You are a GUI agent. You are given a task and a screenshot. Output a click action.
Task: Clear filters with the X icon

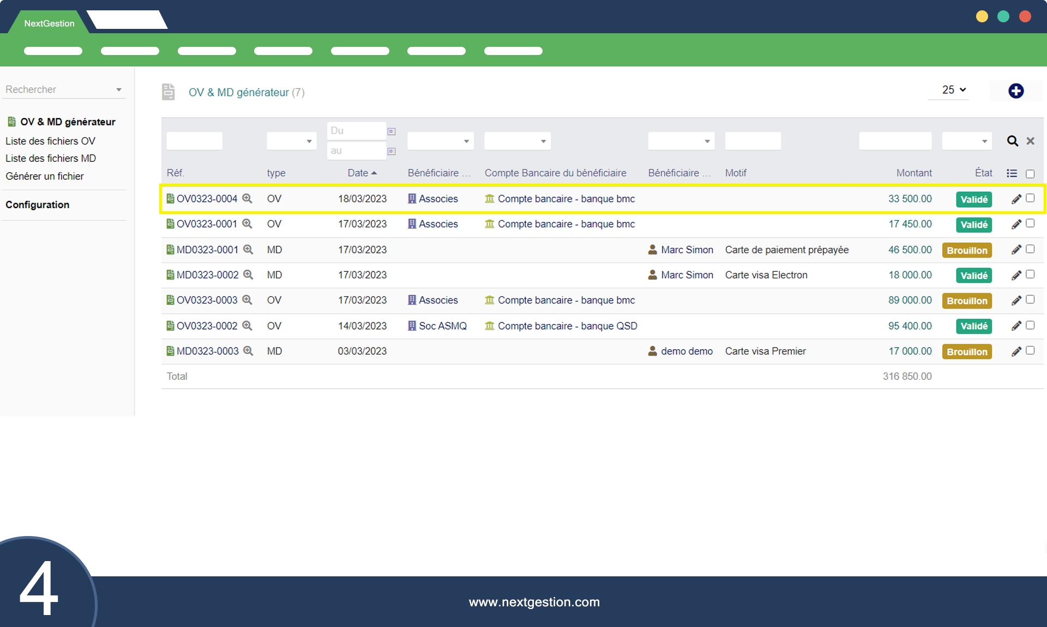1030,141
